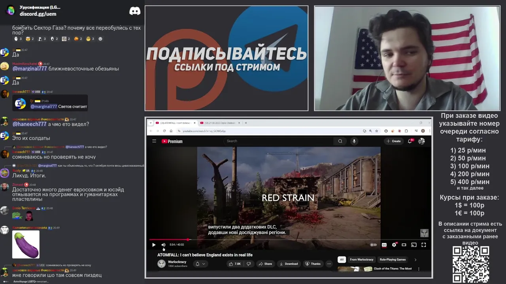Image resolution: width=506 pixels, height=284 pixels.
Task: Open Clash of the Titans video thumbnail
Action: (355, 269)
